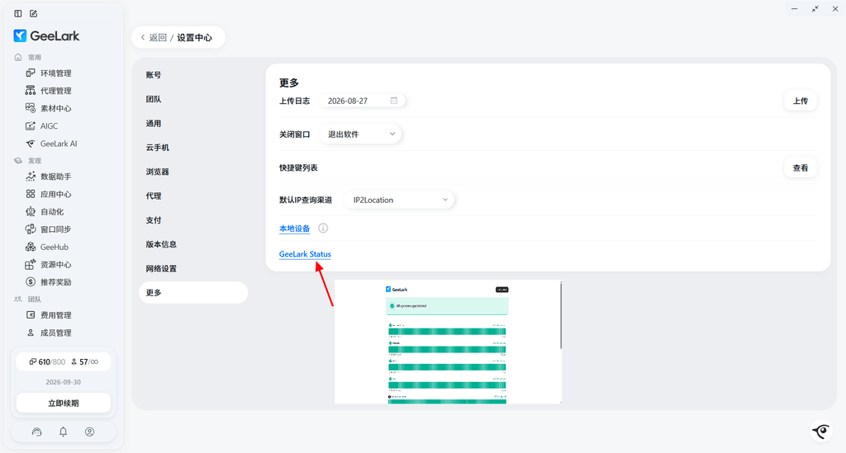Select 团队 settings tab
The height and width of the screenshot is (453, 846).
(193, 99)
